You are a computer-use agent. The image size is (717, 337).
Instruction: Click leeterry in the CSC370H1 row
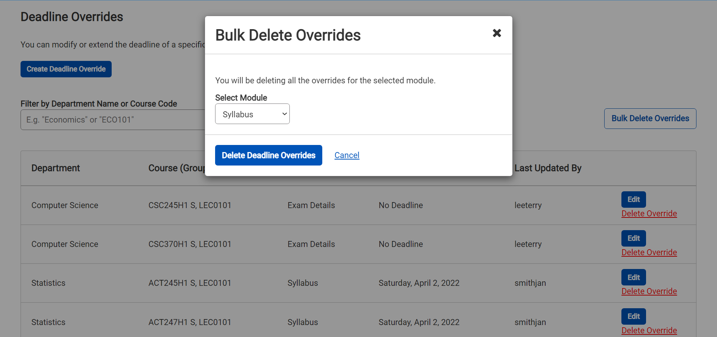pos(528,244)
